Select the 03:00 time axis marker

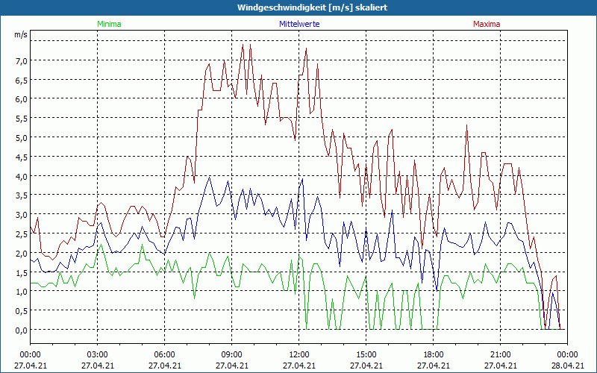pyautogui.click(x=97, y=354)
